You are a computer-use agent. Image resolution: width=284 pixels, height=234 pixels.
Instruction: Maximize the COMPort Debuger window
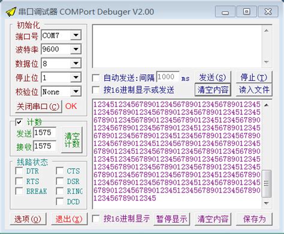[246, 12]
